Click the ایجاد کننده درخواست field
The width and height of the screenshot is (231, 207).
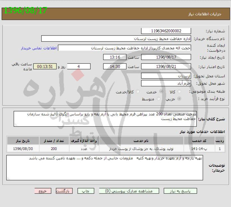(x=124, y=48)
